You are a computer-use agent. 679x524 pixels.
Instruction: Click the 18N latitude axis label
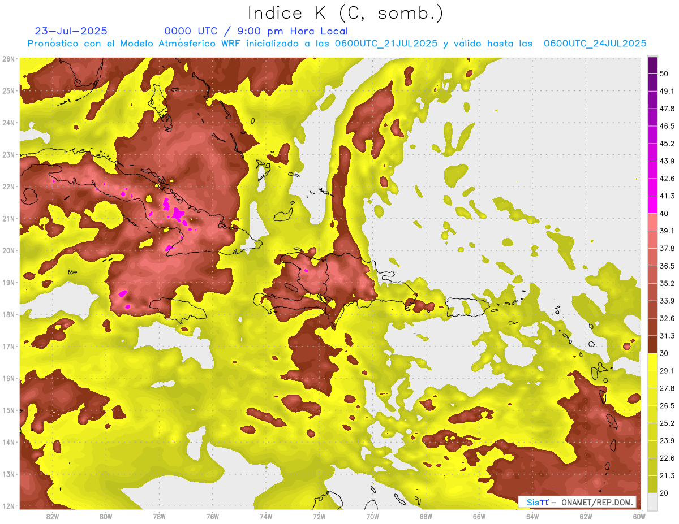8,314
